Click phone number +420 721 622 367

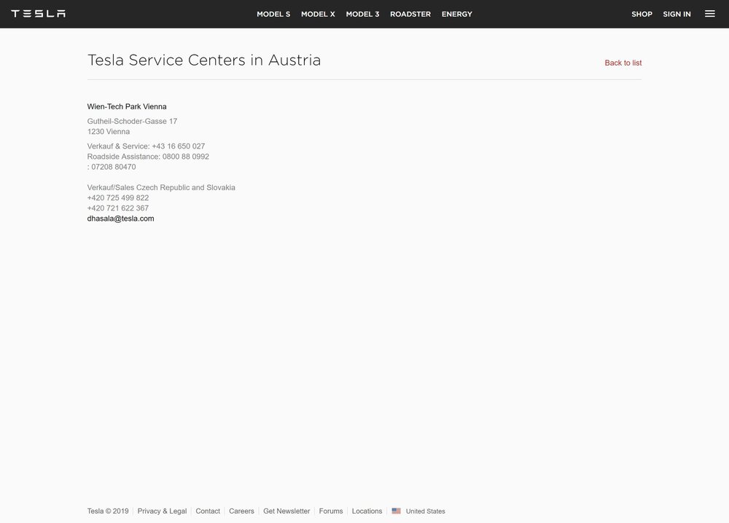(118, 208)
